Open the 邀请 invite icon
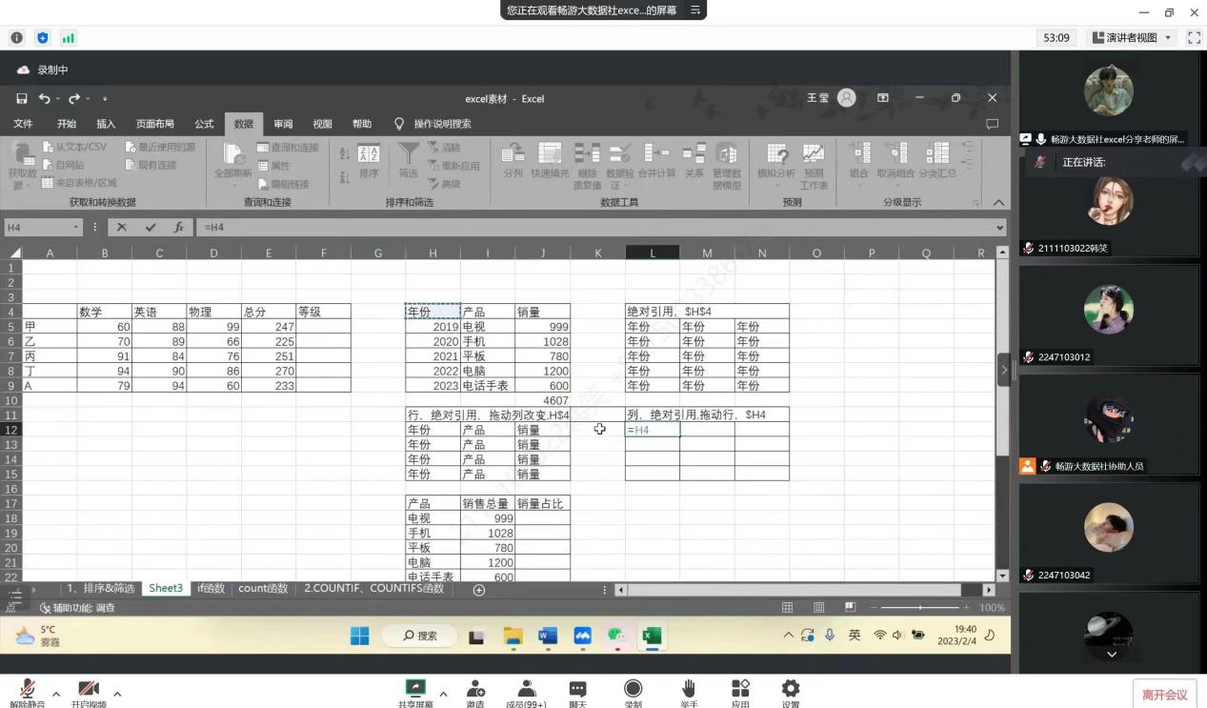The image size is (1207, 708). 474,689
